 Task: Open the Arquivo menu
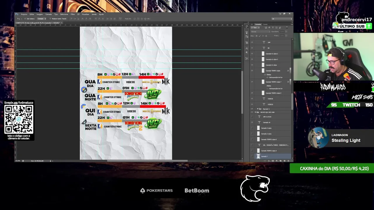pyautogui.click(x=24, y=14)
